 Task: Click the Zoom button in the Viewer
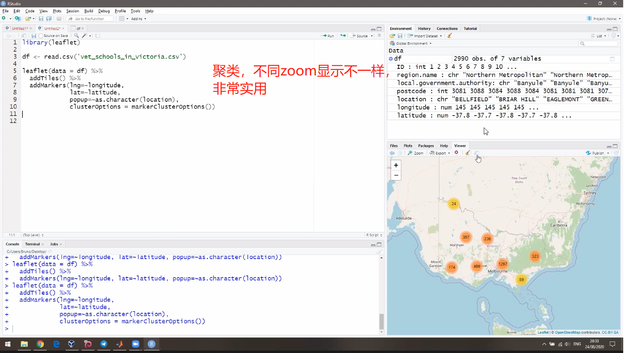click(415, 153)
